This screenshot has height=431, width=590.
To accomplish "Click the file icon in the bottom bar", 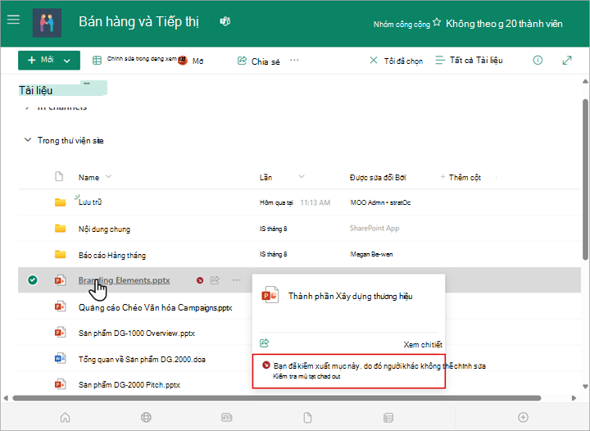I will click(307, 417).
